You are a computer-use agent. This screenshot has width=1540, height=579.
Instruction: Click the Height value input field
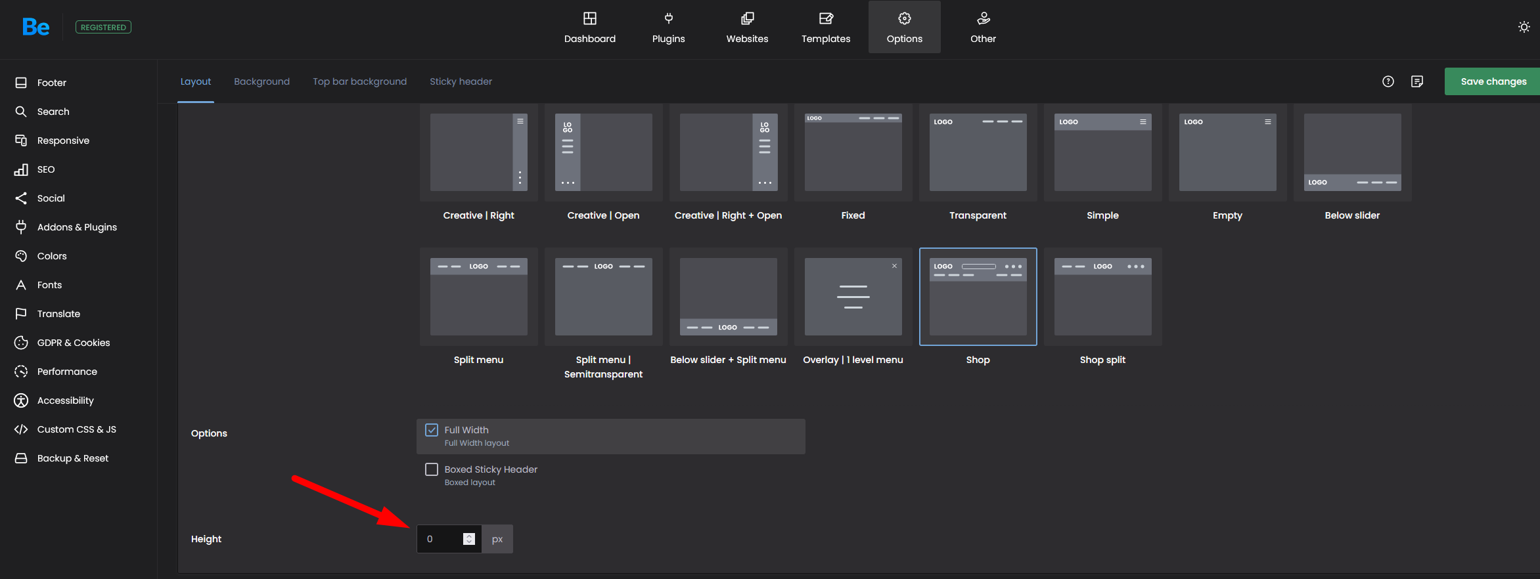coord(449,539)
